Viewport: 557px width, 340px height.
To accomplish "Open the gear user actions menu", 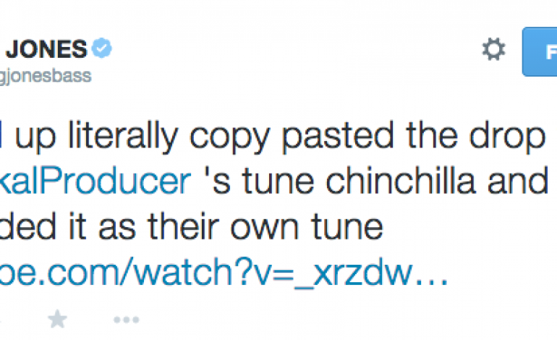I will (493, 49).
